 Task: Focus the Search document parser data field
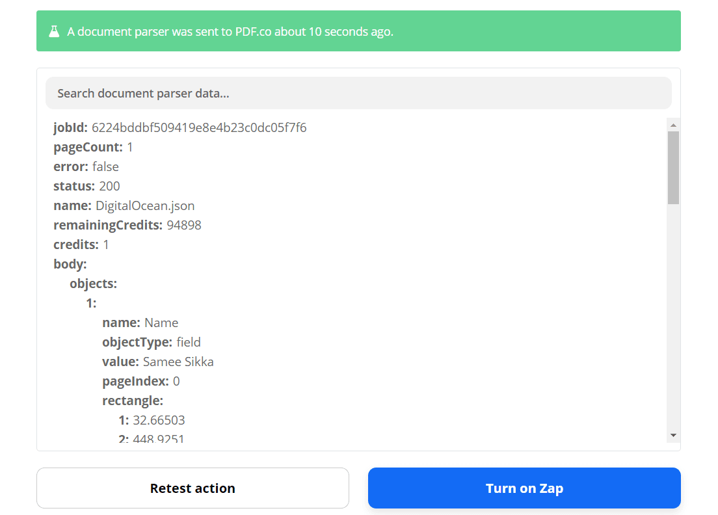coord(358,93)
